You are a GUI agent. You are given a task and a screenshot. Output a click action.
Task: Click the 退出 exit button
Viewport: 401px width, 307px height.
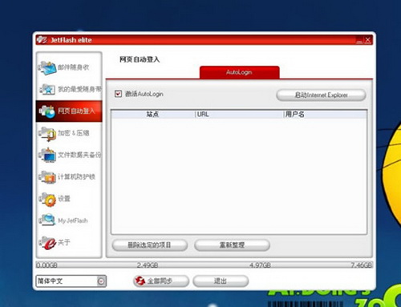coord(221,281)
